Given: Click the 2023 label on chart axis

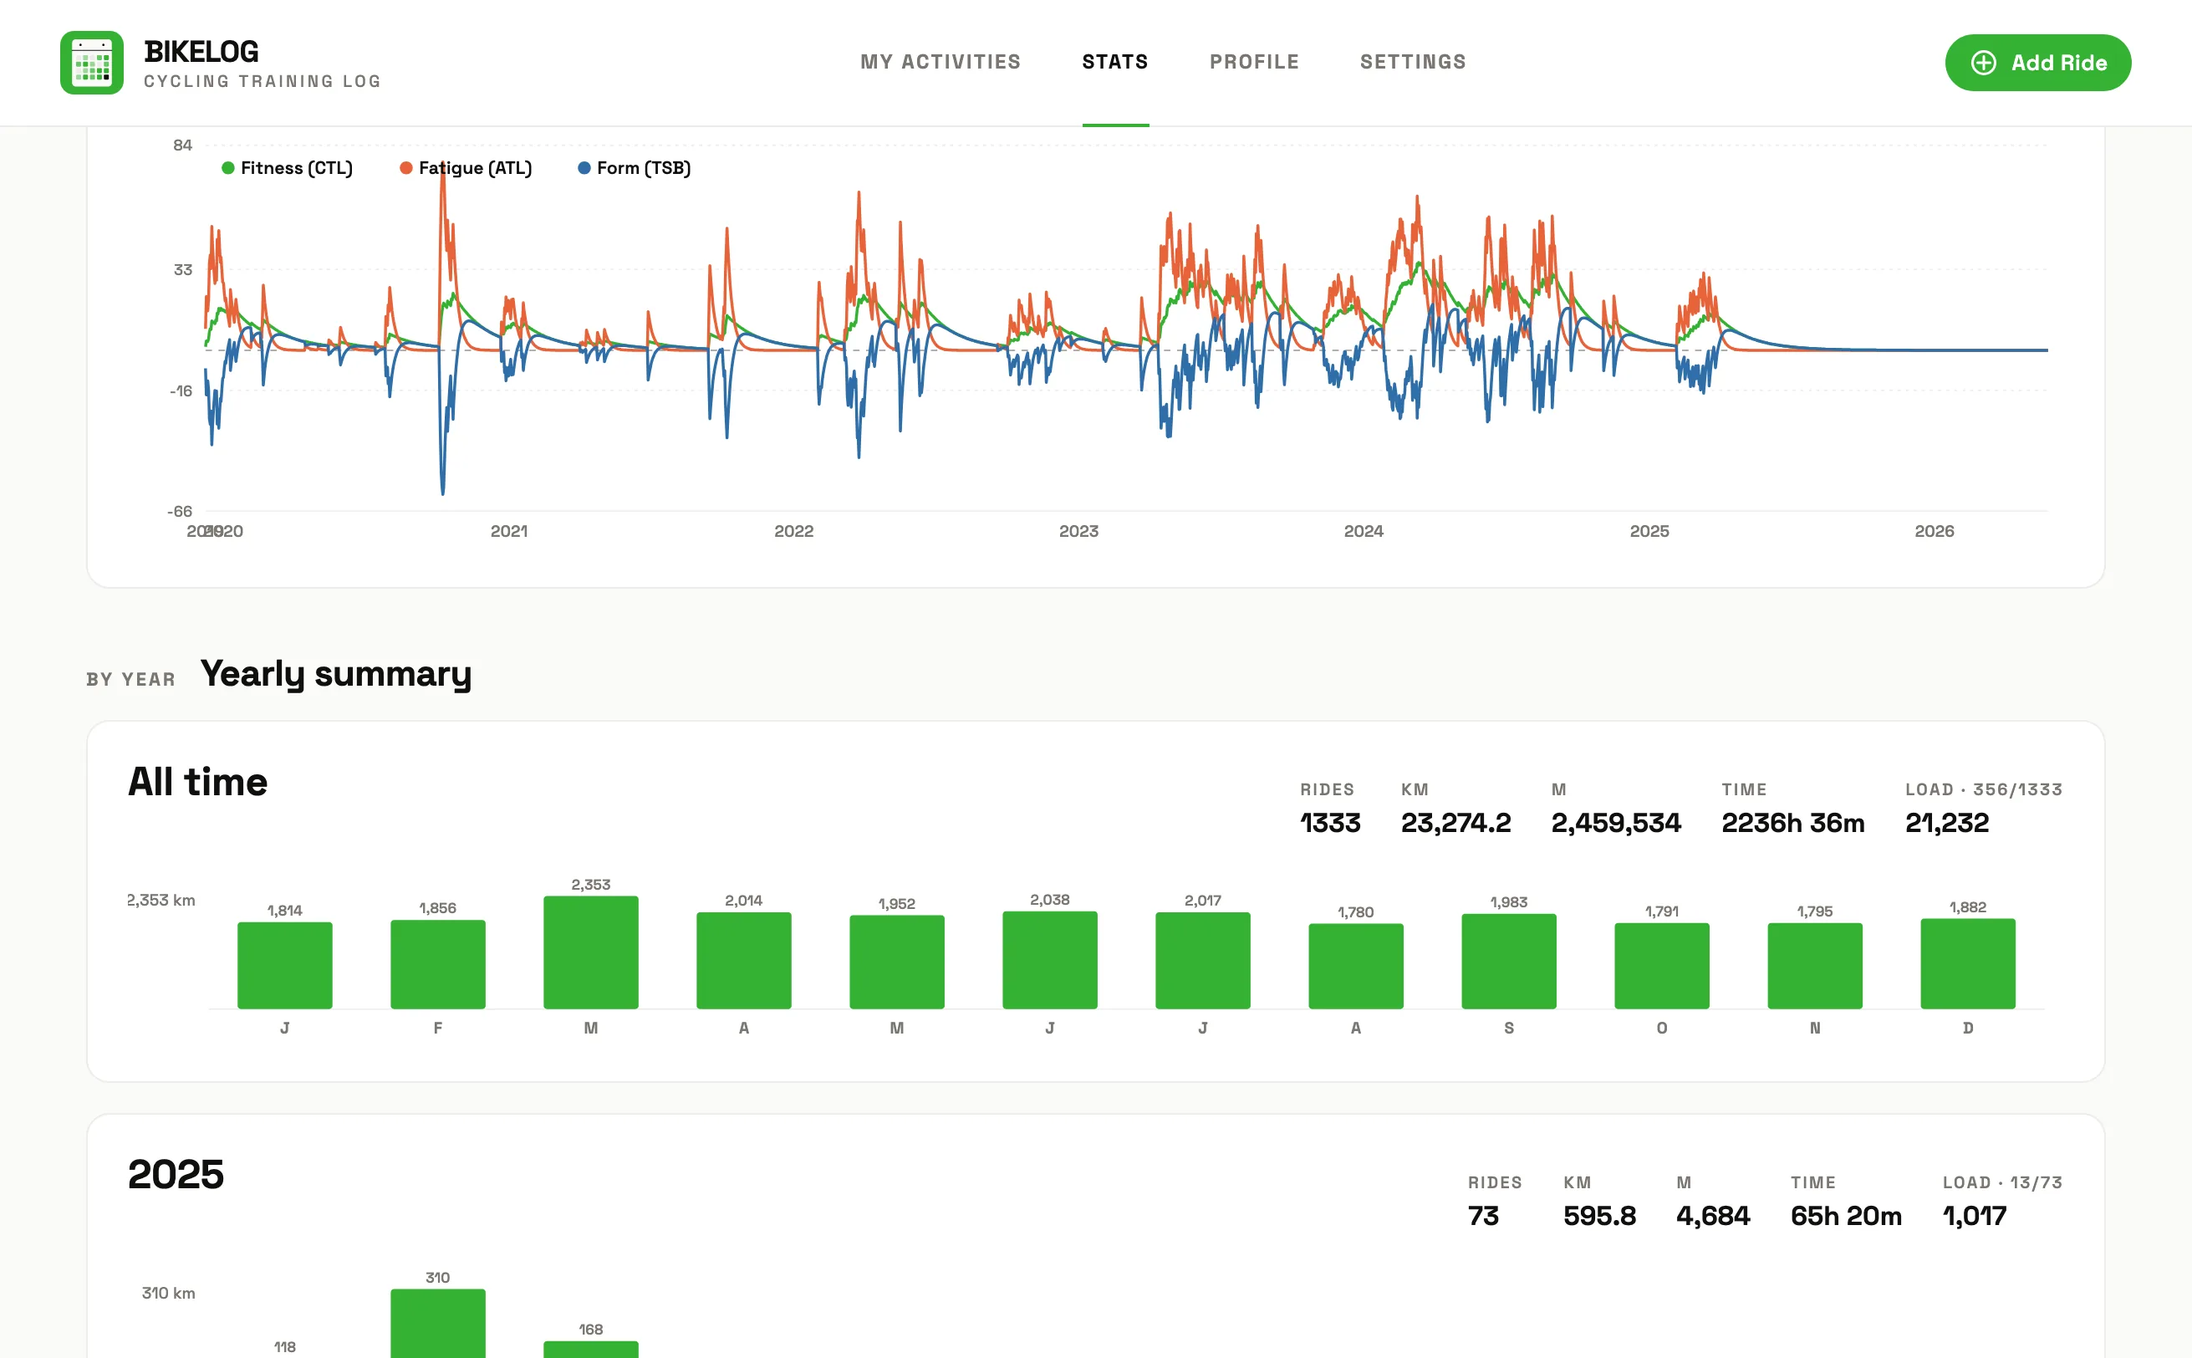Looking at the screenshot, I should (1078, 531).
